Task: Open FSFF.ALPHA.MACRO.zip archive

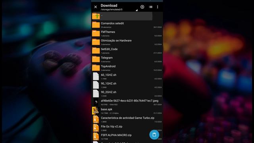Action: click(127, 137)
